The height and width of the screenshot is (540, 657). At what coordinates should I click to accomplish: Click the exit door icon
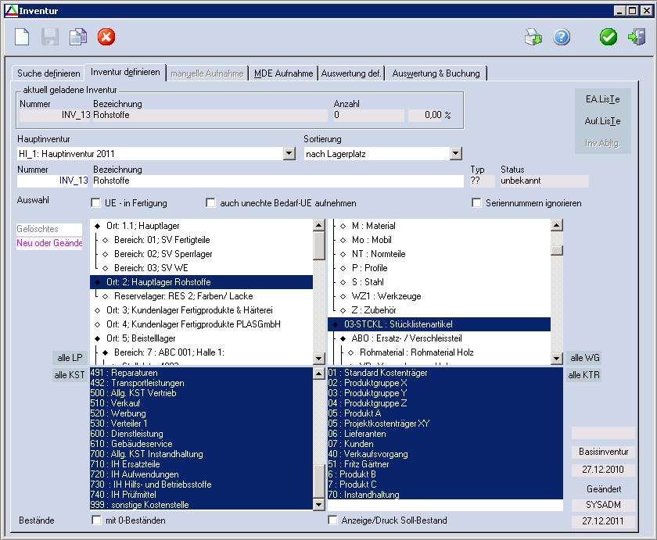pos(636,37)
